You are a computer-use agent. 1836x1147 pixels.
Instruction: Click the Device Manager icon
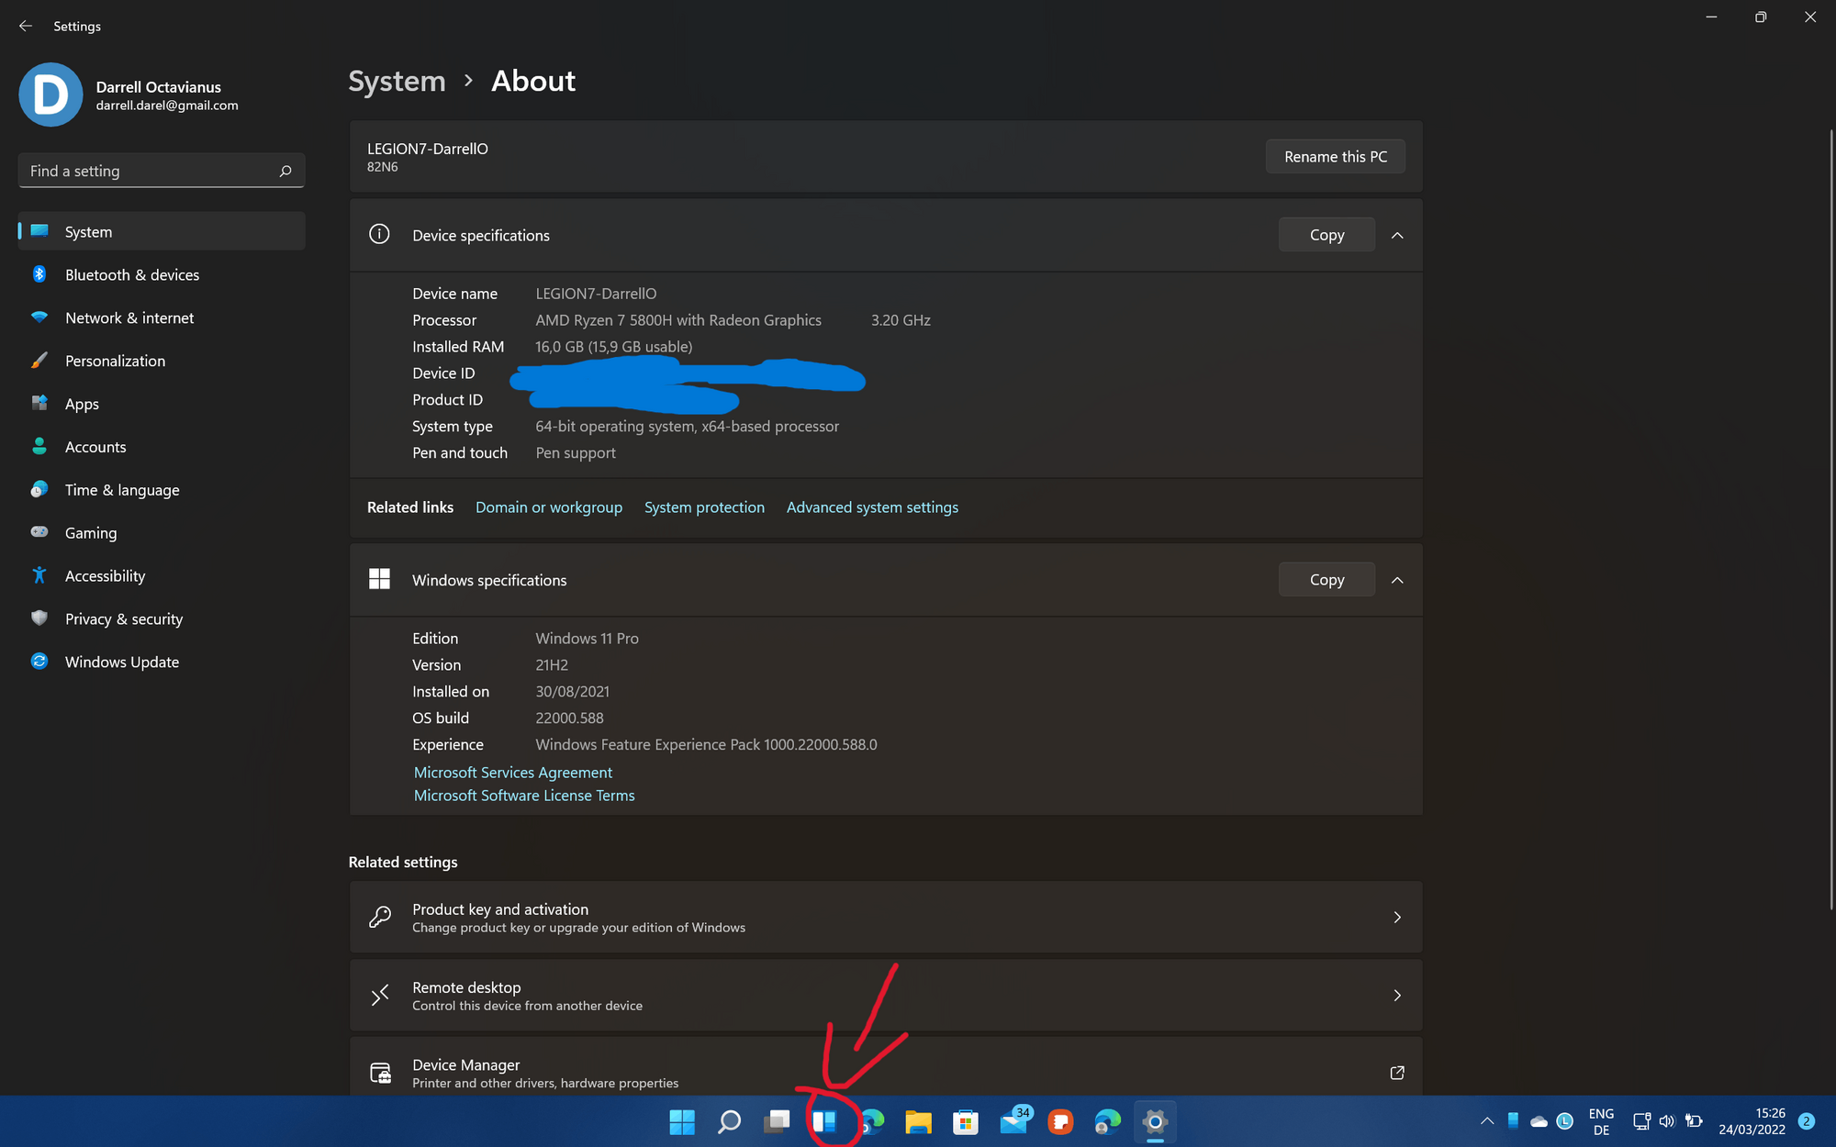(x=380, y=1073)
